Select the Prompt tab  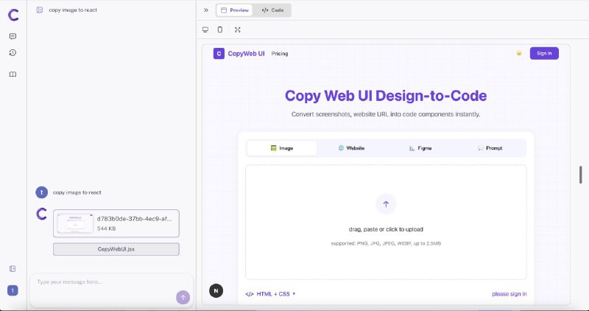coord(490,148)
